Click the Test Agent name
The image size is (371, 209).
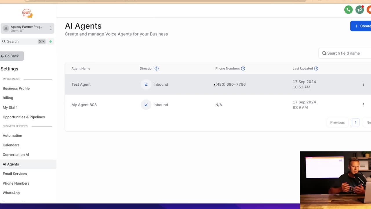pyautogui.click(x=81, y=84)
